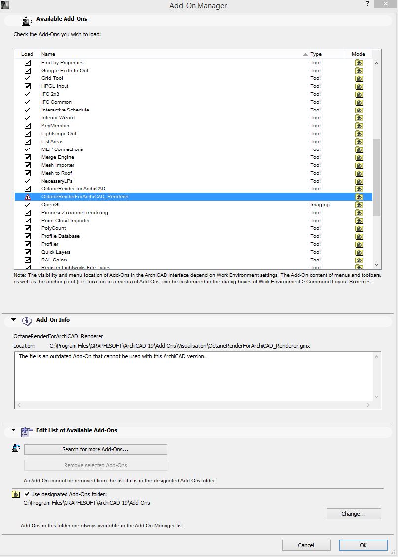Click the Edit List of Available Add-Ons icon

click(x=27, y=431)
